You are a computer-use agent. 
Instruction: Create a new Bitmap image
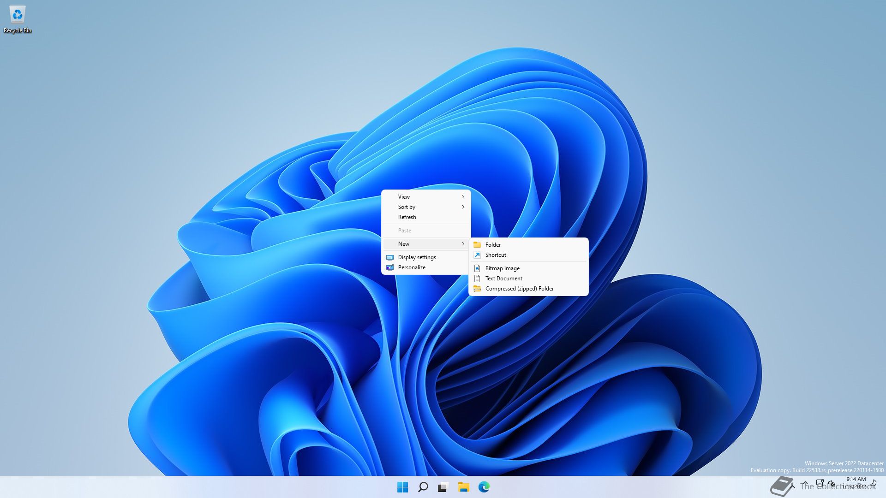tap(528, 268)
